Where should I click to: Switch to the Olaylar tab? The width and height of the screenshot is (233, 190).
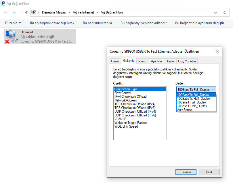point(170,61)
